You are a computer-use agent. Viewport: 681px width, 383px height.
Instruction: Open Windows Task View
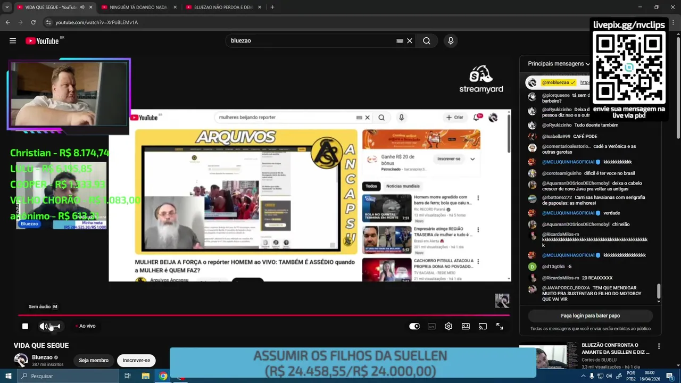click(128, 376)
